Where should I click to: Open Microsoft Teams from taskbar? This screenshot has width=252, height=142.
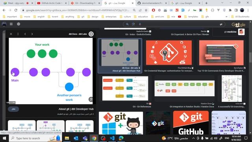(85, 138)
